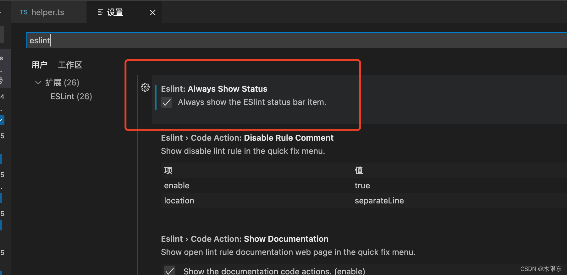Screen dimensions: 567x275
Task: Click the true value cell
Action: coord(362,186)
